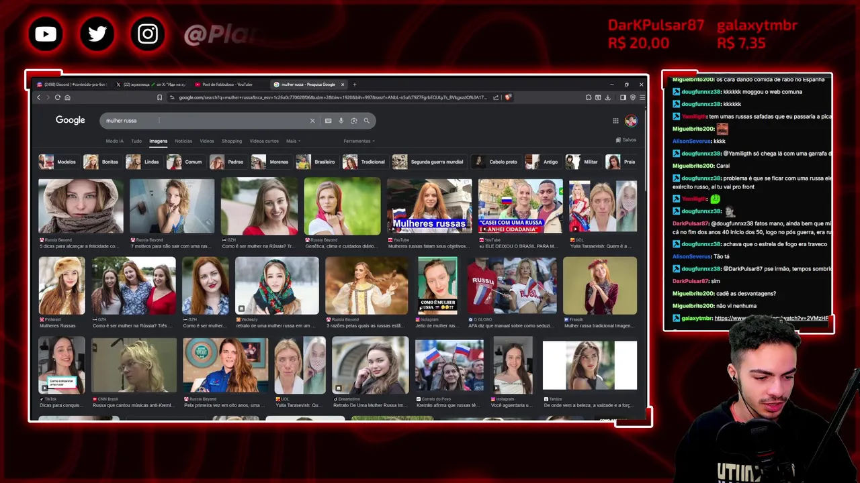
Task: Clear the Google search box with X
Action: pyautogui.click(x=312, y=121)
